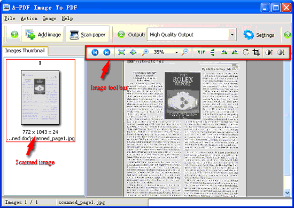This screenshot has height=208, width=294.
Task: Click the vertical scrollbar thumb in preview
Action: [287, 118]
